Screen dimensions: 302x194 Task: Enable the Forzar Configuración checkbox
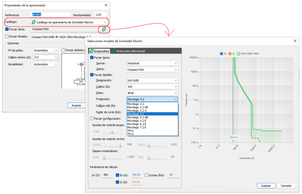92,118
